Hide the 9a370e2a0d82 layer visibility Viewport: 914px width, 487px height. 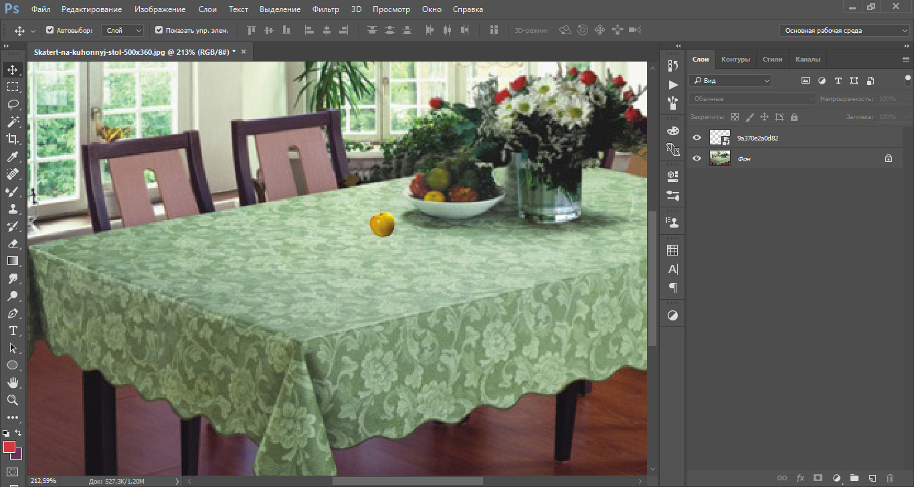(697, 138)
